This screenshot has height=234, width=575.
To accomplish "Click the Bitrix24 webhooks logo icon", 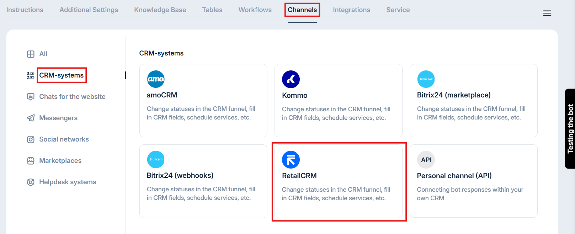I will click(x=156, y=159).
